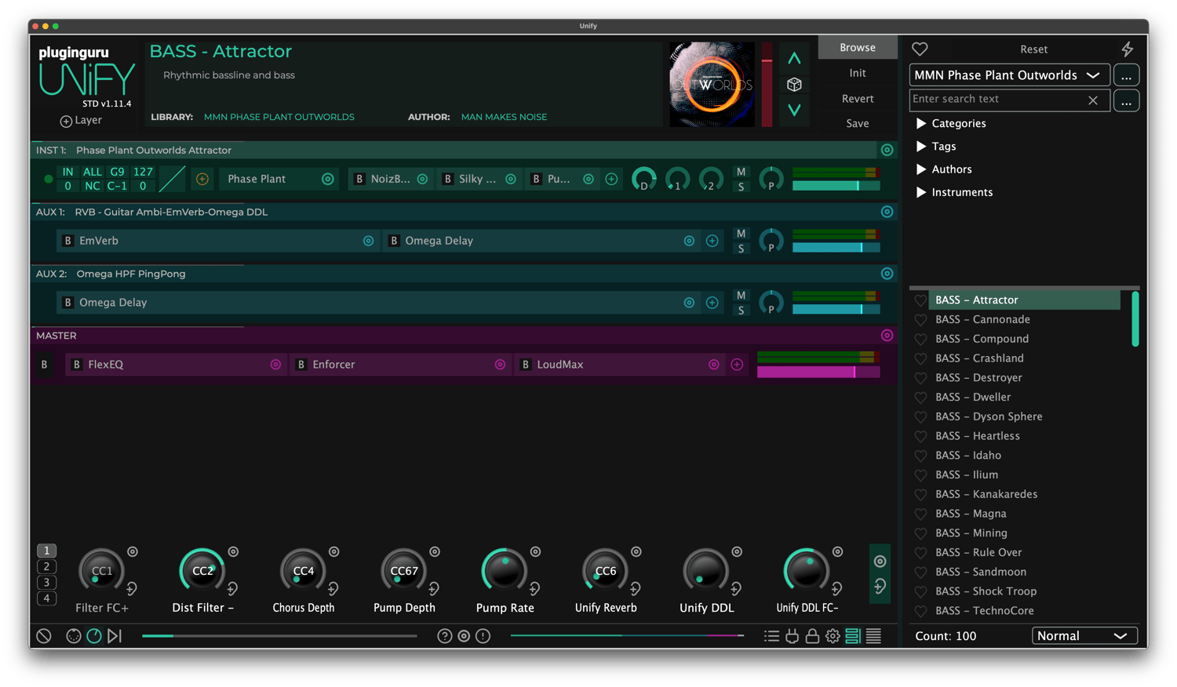The height and width of the screenshot is (687, 1177).
Task: Mute the INST 1 layer
Action: click(x=741, y=172)
